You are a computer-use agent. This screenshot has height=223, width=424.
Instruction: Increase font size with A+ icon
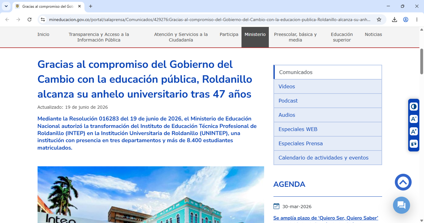[413, 131]
